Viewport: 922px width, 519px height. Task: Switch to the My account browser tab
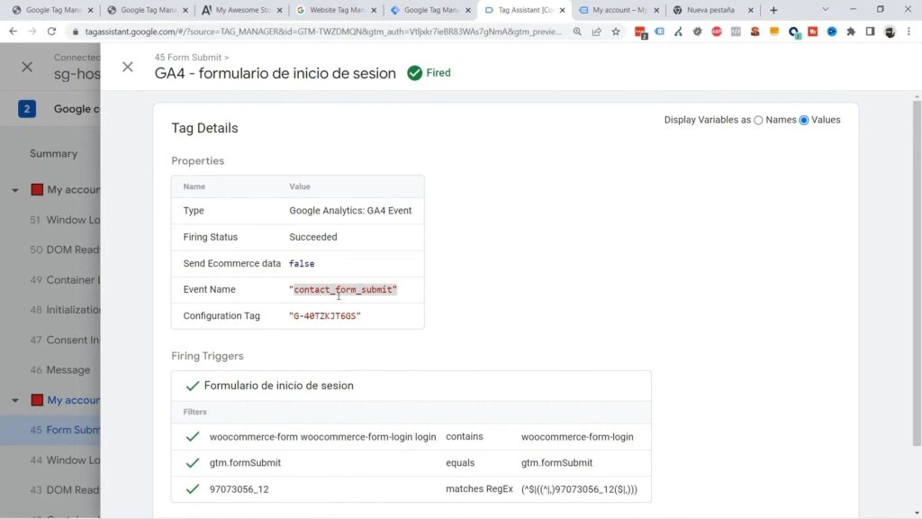(619, 10)
